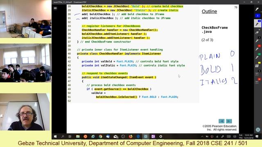Screen dimensions: 262x147
Task: Switch to active Drawboard PDF taskbar icon
Action: (146, 136)
